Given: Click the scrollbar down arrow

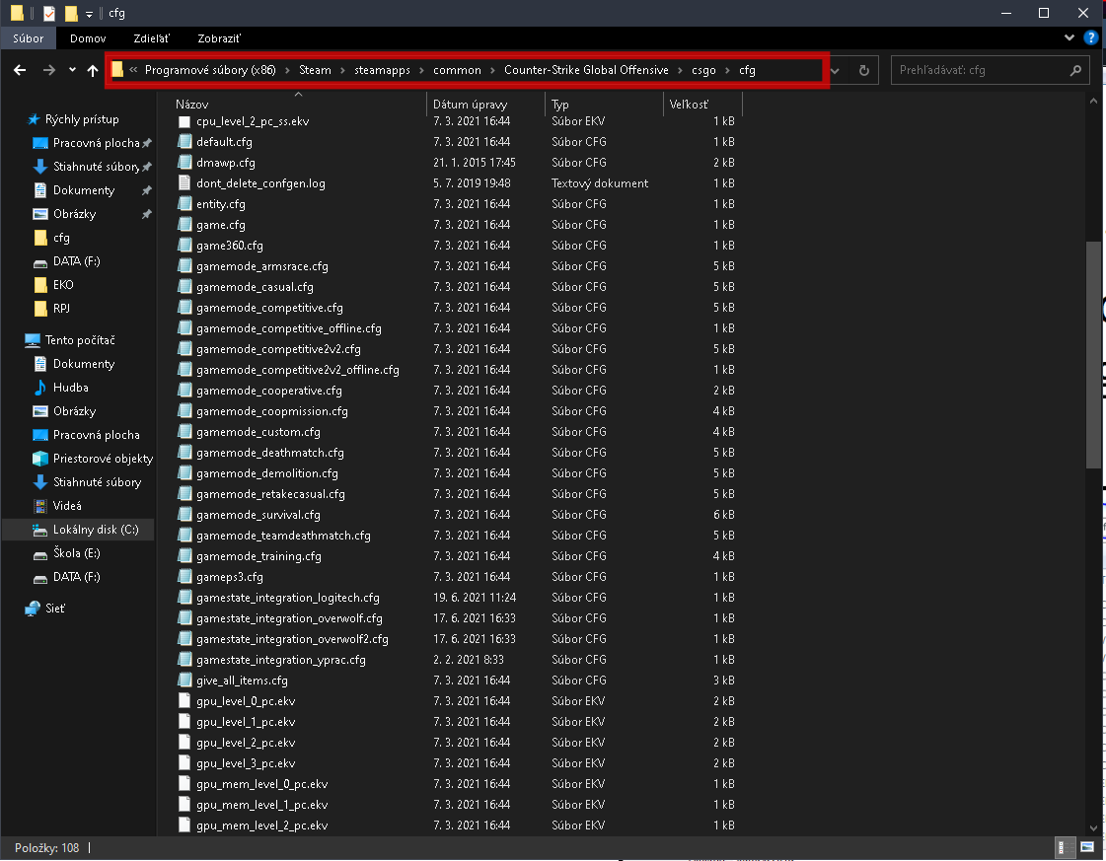Looking at the screenshot, I should pos(1093,827).
